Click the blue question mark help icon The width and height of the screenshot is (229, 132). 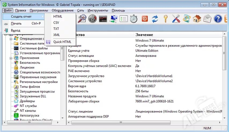coord(218,19)
